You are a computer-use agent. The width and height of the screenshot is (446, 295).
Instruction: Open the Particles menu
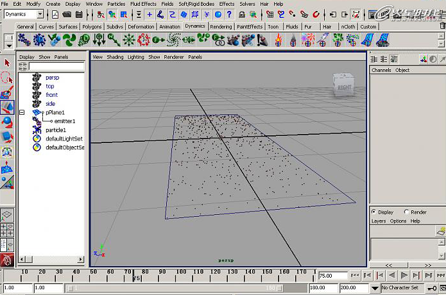point(116,4)
